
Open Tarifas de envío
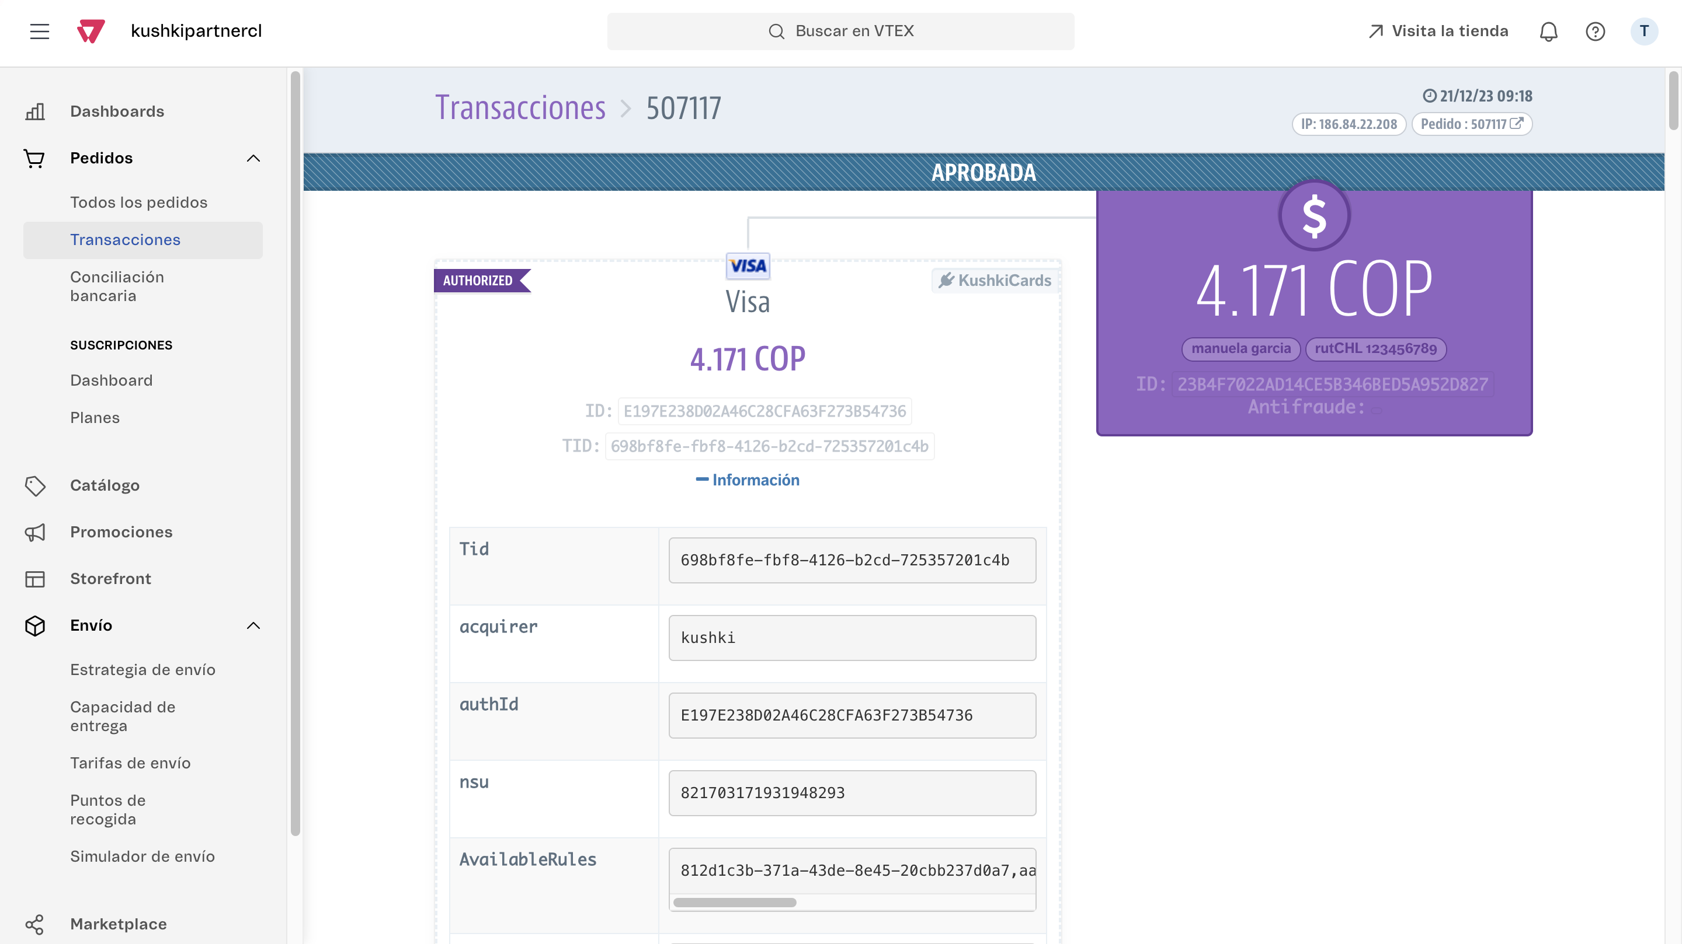tap(130, 763)
